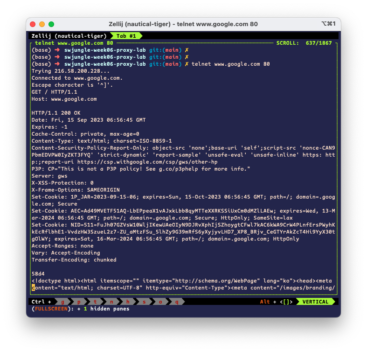Click 'Transfer-Encoding: chunked' header

click(74, 260)
